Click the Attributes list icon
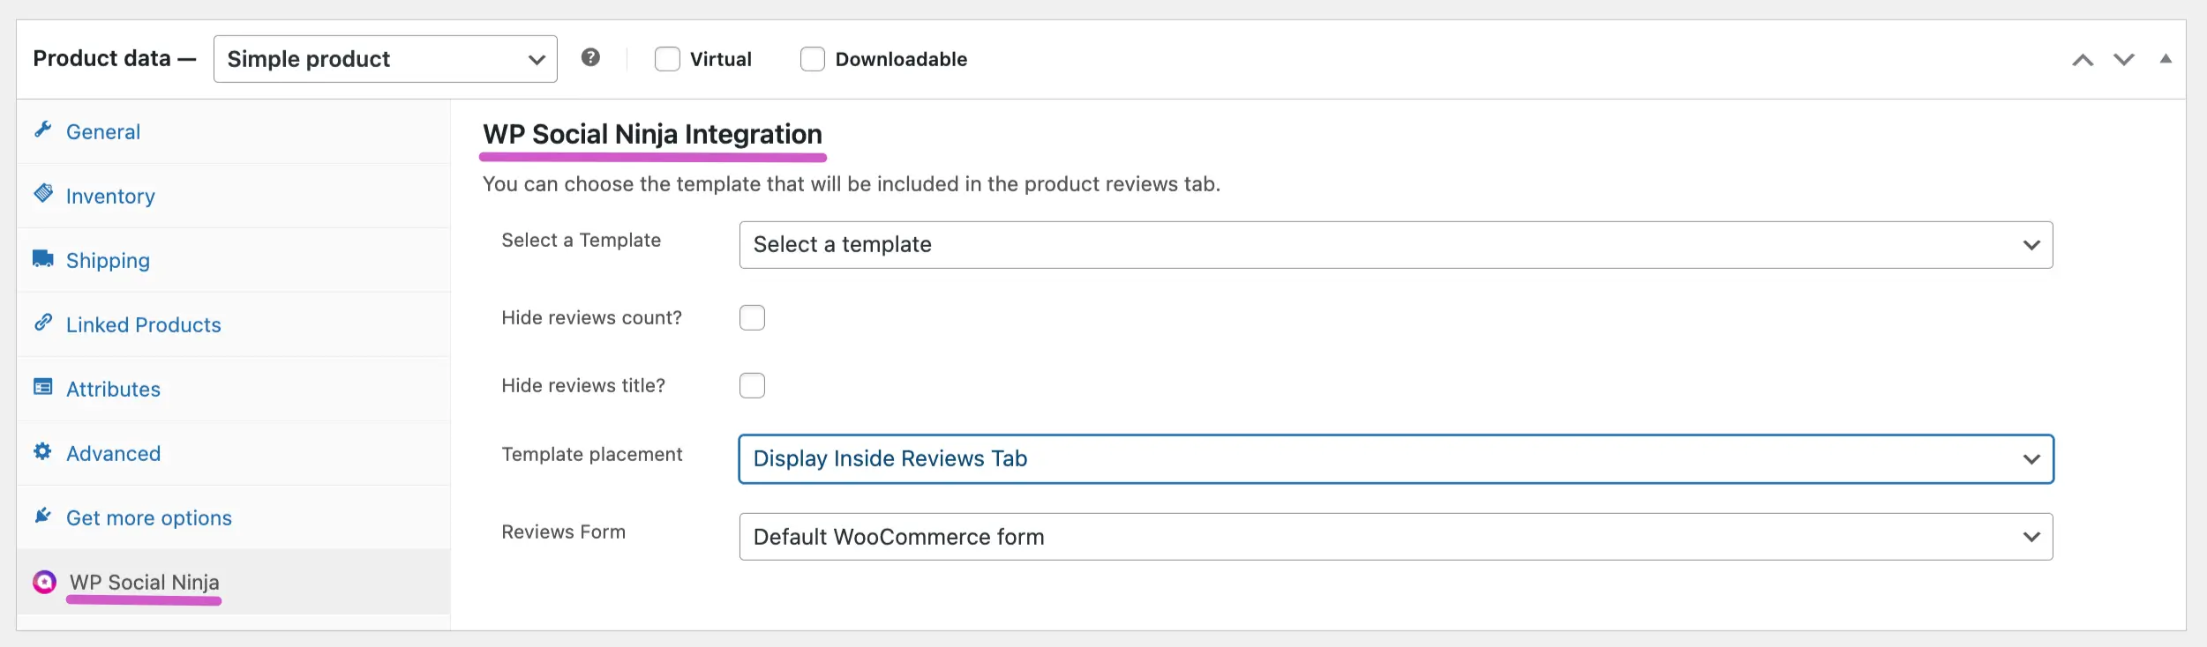The width and height of the screenshot is (2207, 647). click(x=43, y=387)
